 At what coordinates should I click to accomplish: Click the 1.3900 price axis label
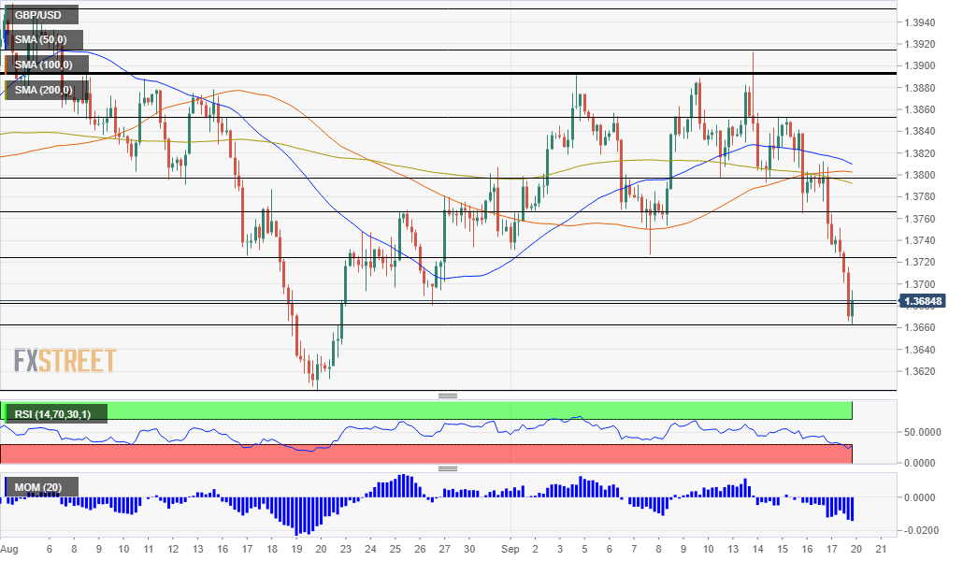tap(919, 65)
